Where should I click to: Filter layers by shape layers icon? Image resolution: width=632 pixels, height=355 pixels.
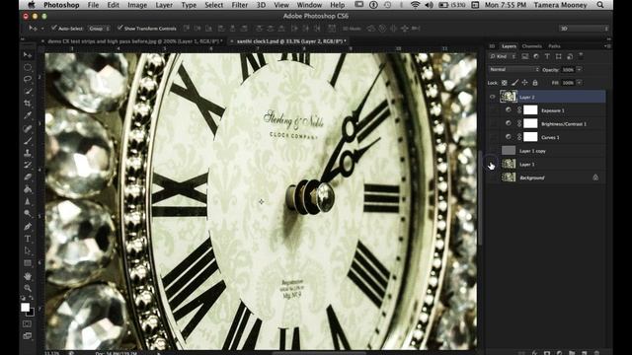(559, 57)
